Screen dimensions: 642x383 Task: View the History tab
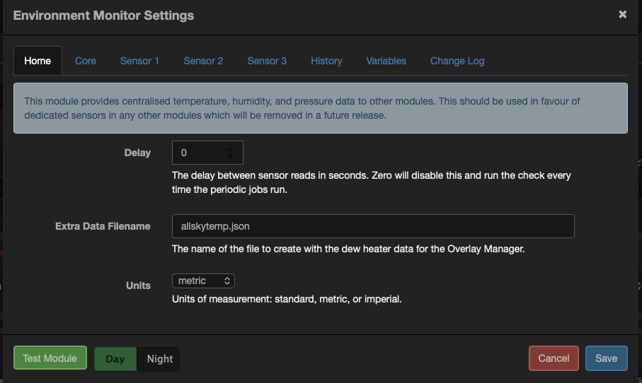326,61
